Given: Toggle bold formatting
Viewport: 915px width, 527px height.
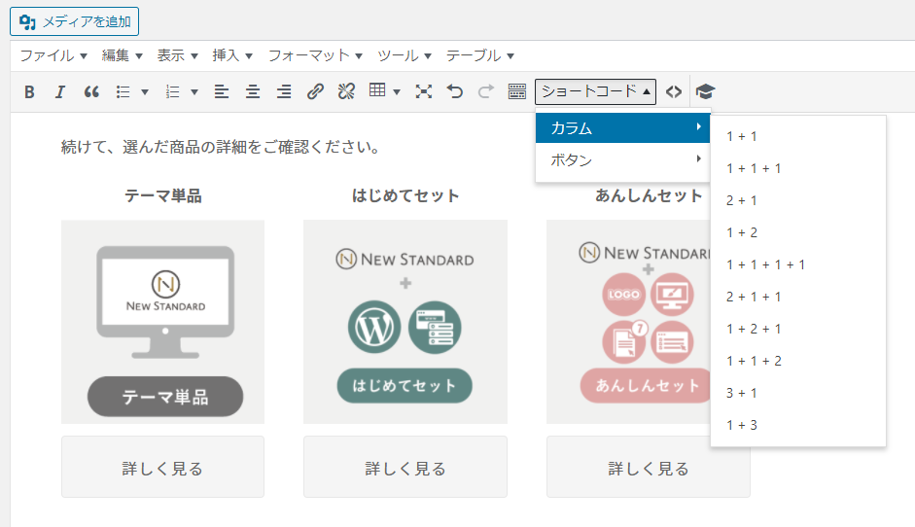Looking at the screenshot, I should [29, 92].
